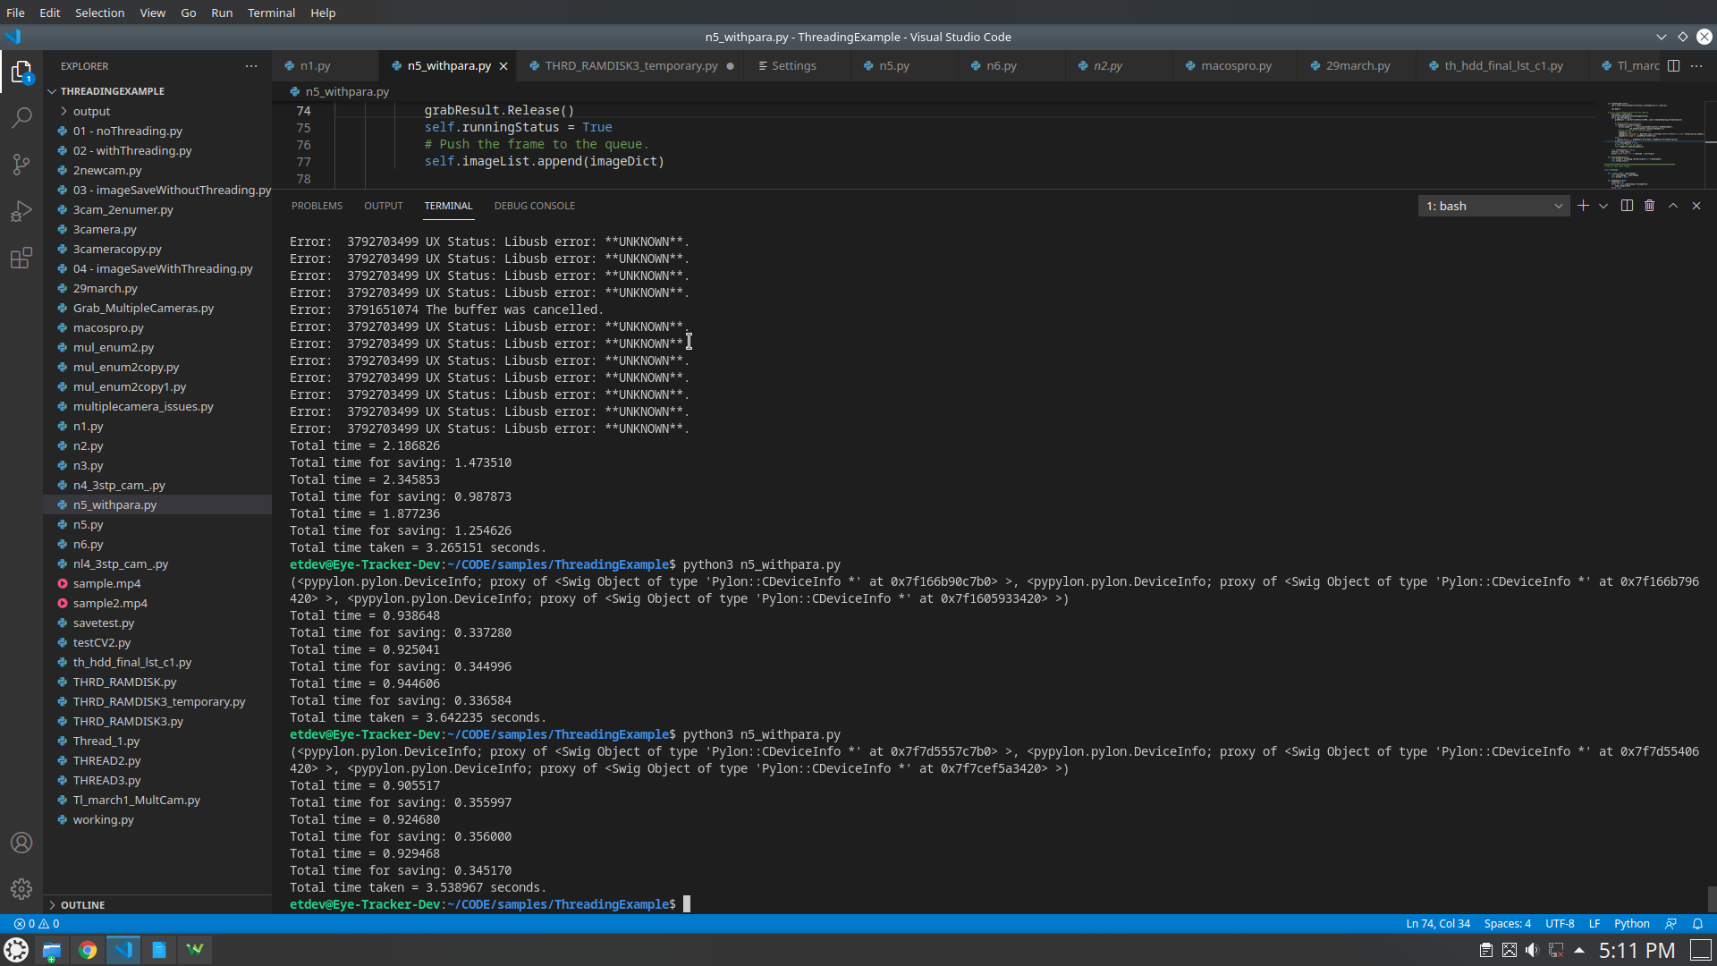Click the Python language mode indicator
1717x966 pixels.
(x=1631, y=924)
